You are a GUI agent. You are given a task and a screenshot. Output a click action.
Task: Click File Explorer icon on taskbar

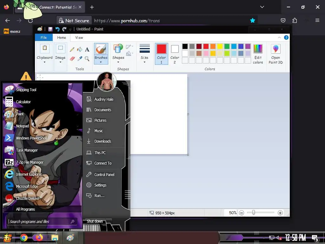tap(55, 238)
